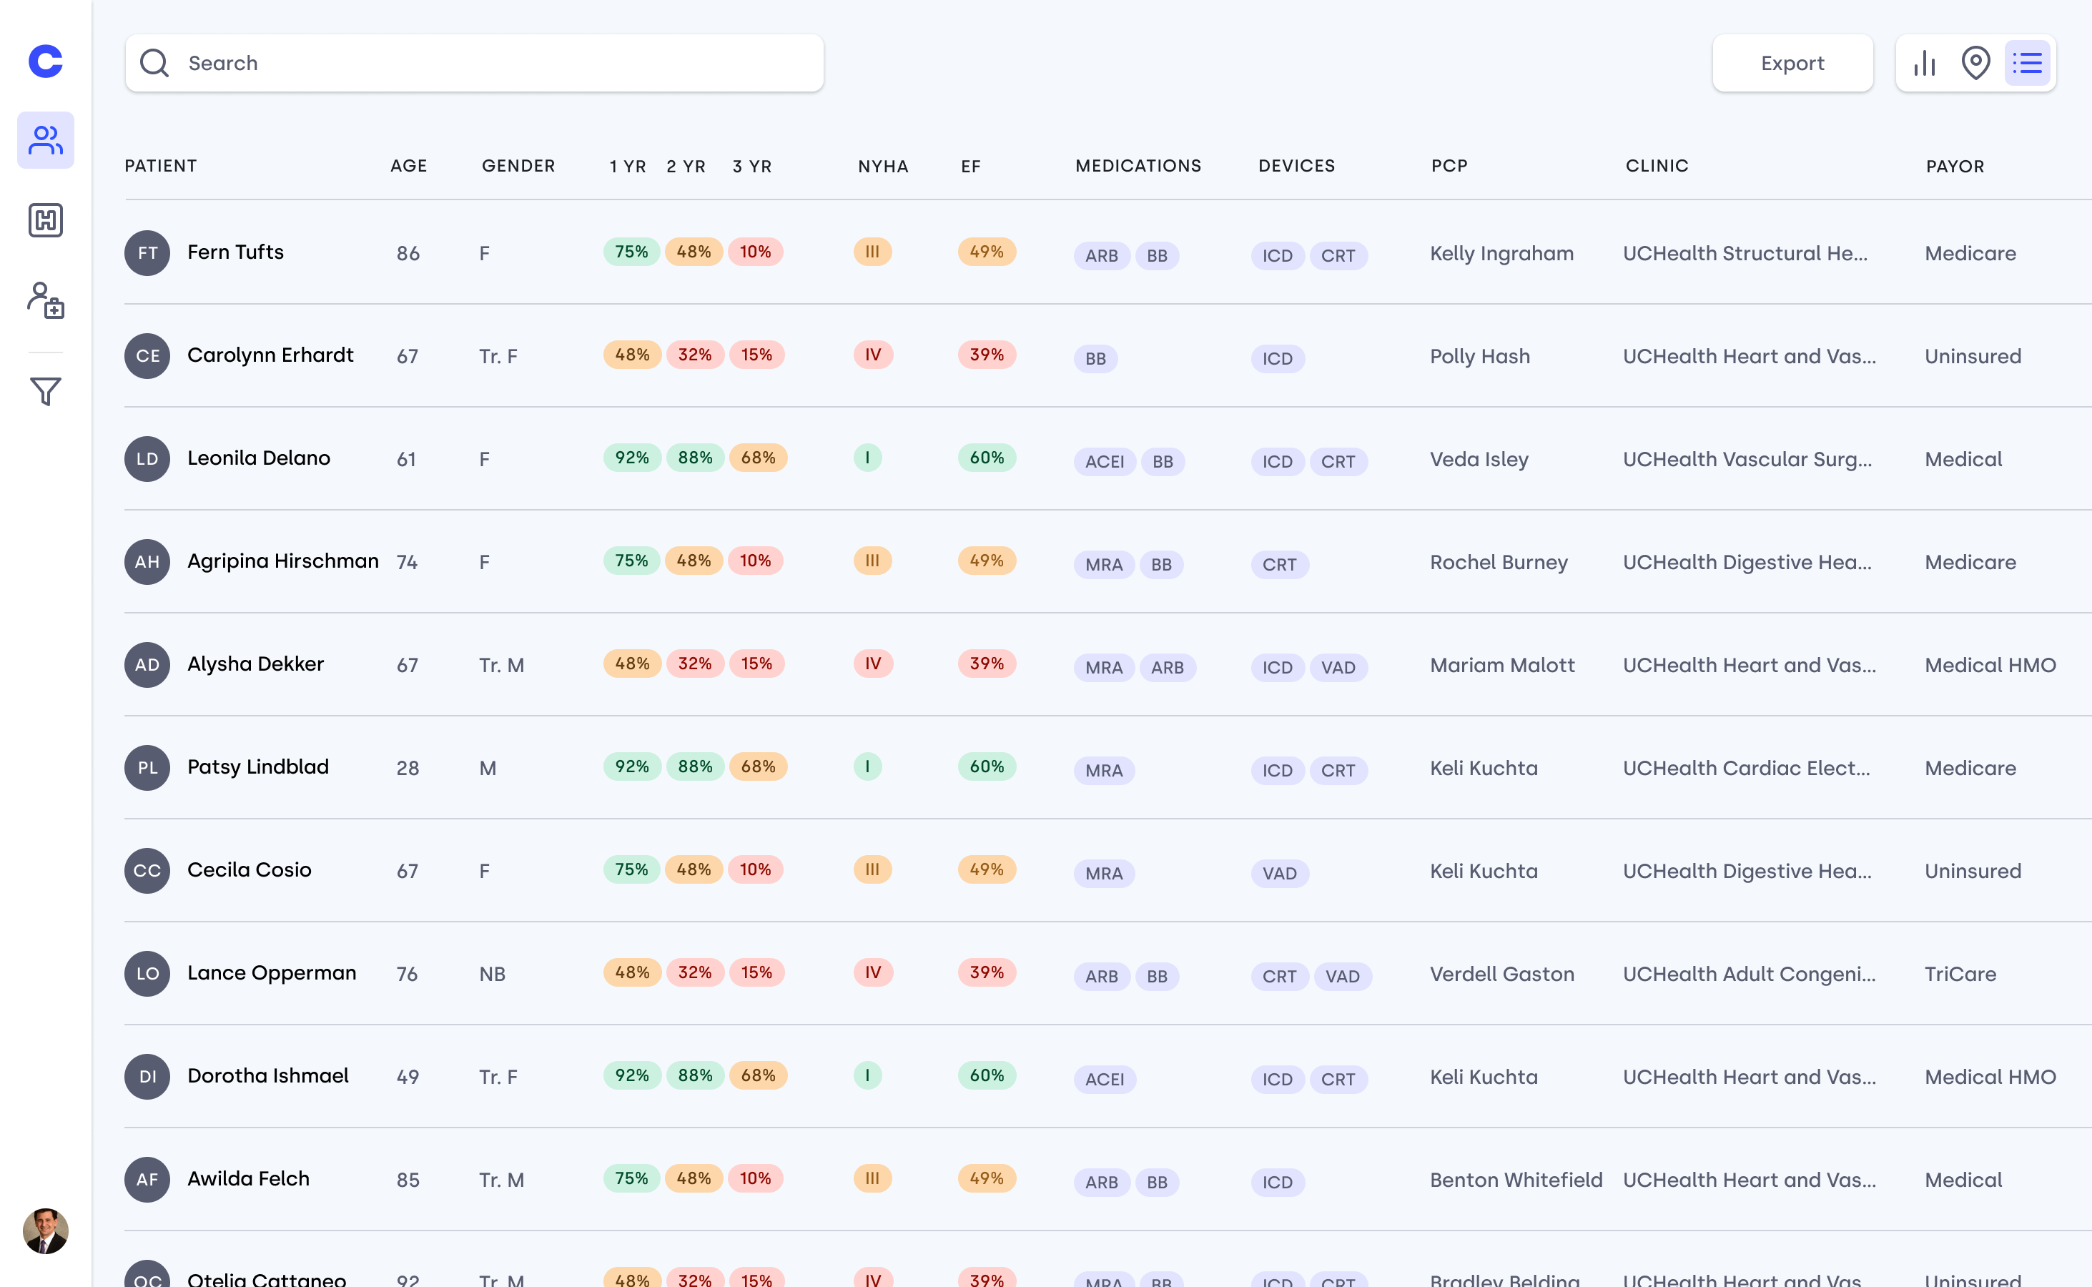2092x1287 pixels.
Task: Sort by the AGE column header
Action: [x=408, y=166]
